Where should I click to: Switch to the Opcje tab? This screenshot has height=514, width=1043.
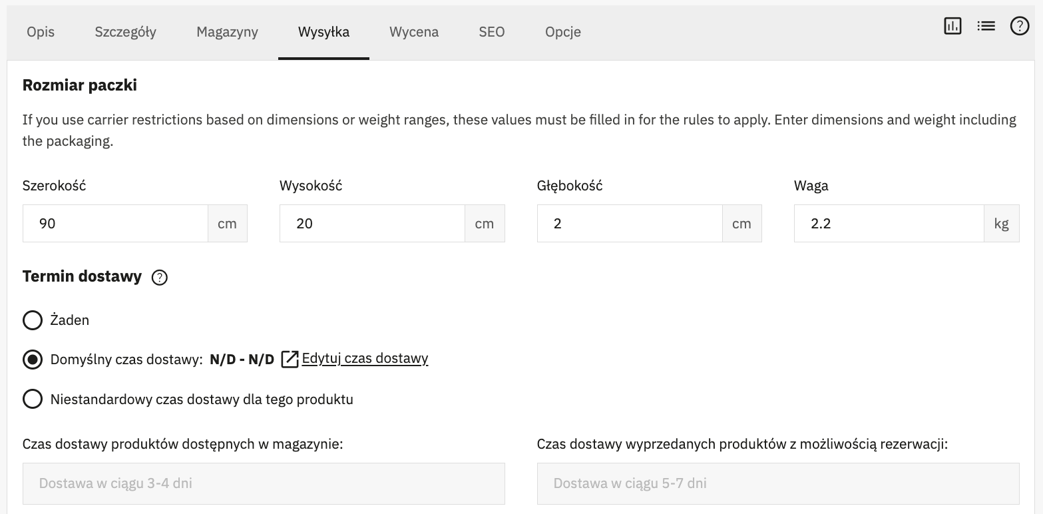[563, 32]
